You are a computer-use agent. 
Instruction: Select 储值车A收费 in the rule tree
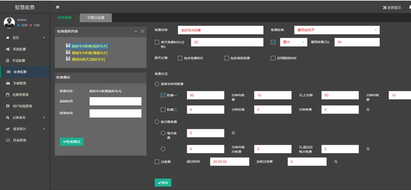pos(87,53)
